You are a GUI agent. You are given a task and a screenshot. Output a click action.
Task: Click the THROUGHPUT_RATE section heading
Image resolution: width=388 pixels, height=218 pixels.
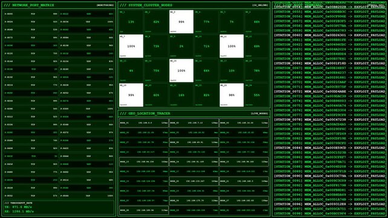click(x=18, y=203)
